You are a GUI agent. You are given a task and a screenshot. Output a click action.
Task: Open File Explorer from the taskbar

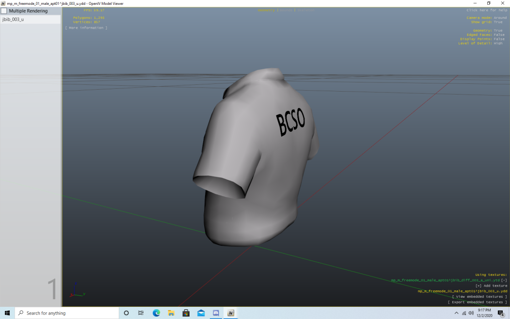[x=171, y=313]
